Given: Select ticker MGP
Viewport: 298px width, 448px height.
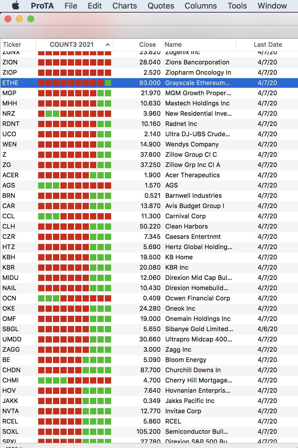Looking at the screenshot, I should pos(9,93).
